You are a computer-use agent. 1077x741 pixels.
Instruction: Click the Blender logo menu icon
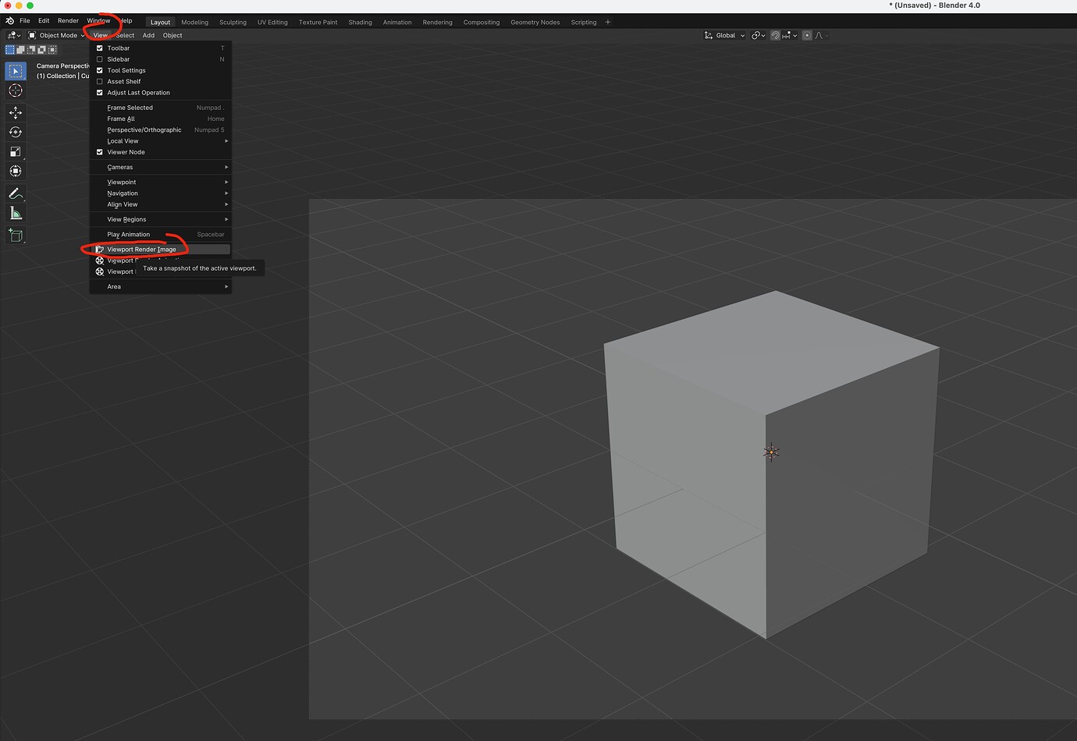(9, 21)
